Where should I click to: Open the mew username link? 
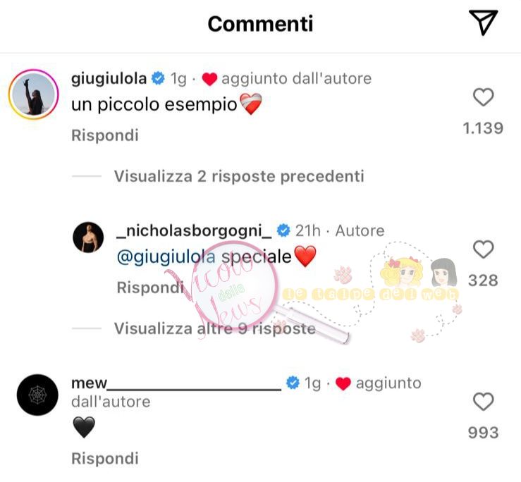coord(176,383)
